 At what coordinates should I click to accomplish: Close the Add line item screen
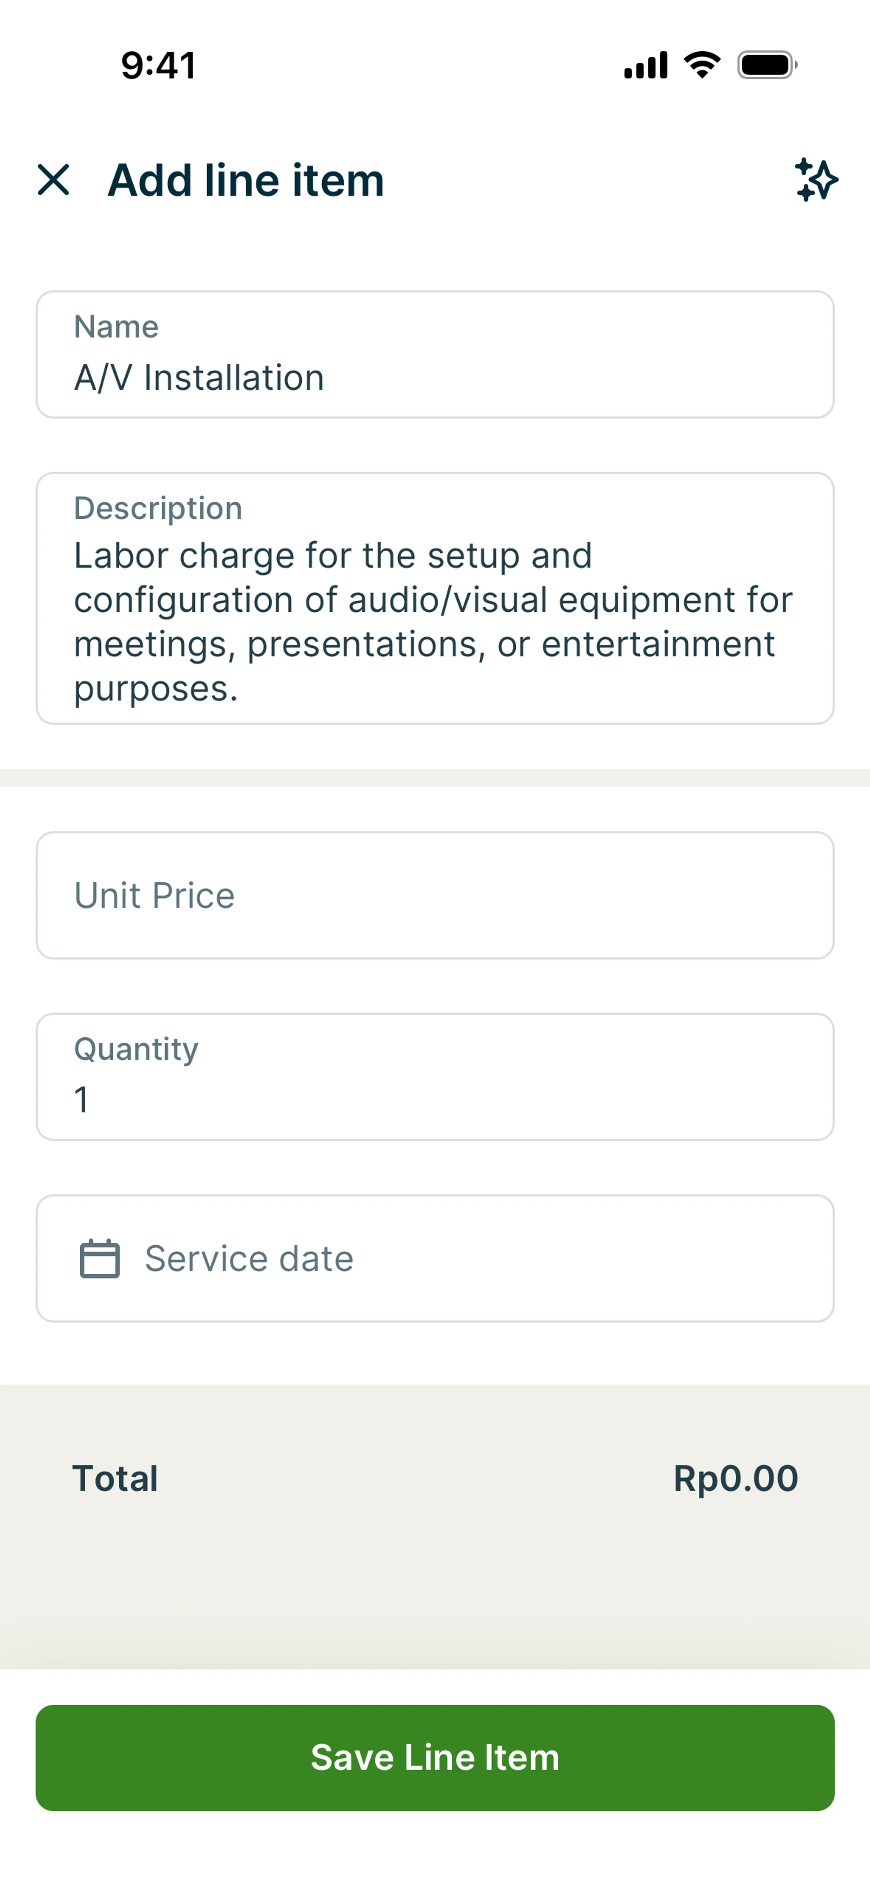coord(53,180)
